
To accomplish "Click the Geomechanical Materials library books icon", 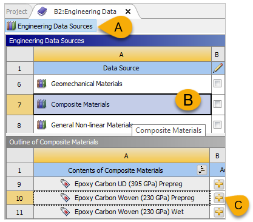I will [42, 83].
